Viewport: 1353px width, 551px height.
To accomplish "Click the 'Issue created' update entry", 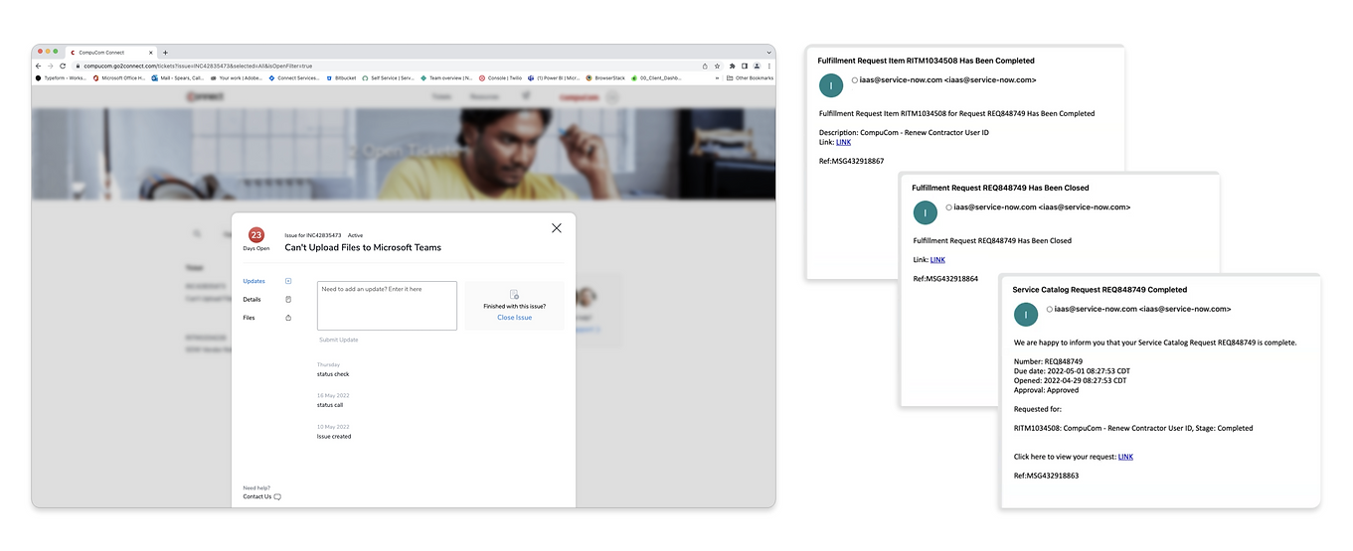I will point(334,436).
